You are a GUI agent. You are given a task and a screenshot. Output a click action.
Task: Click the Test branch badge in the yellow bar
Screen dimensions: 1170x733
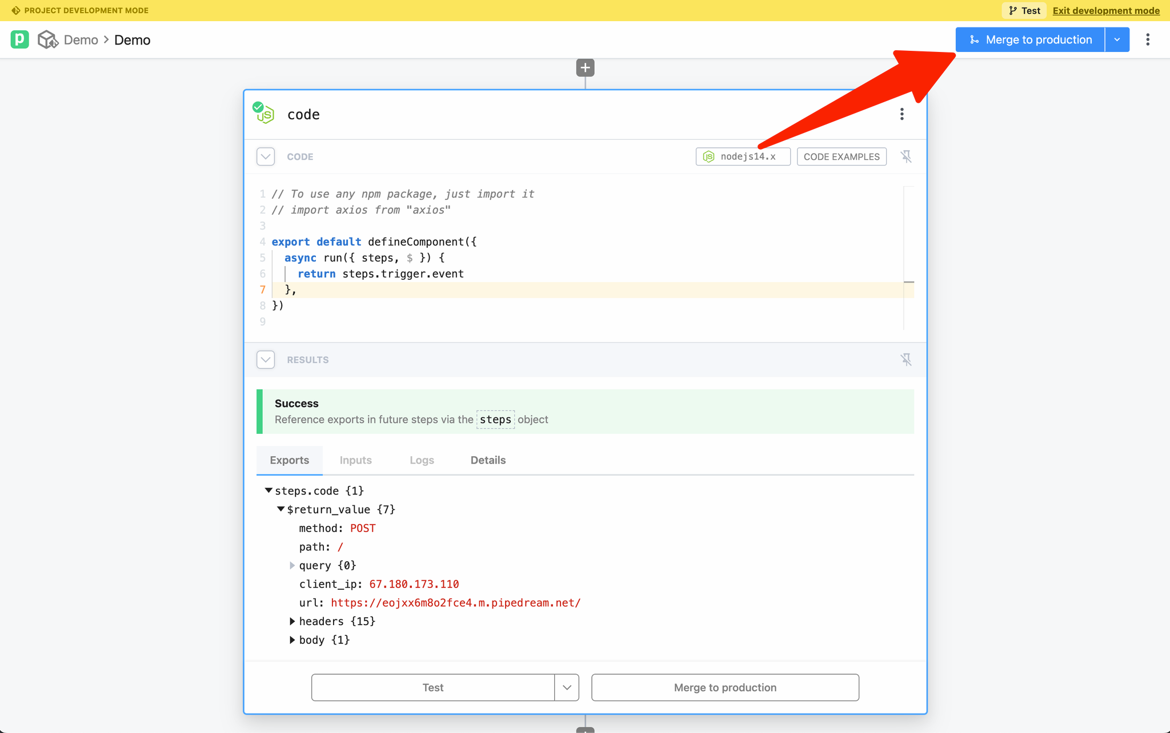coord(1024,10)
